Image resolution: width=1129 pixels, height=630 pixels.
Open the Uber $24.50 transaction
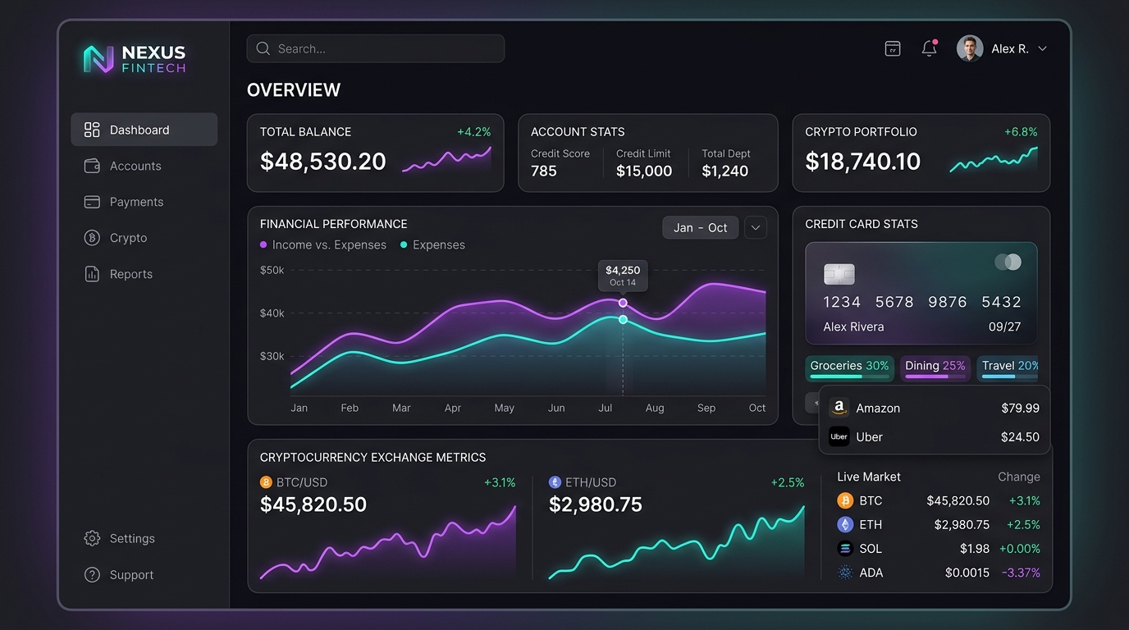tap(935, 436)
